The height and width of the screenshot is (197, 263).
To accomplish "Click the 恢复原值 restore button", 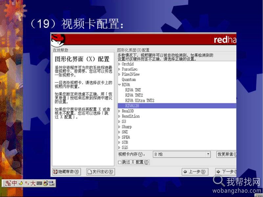I will [227, 154].
